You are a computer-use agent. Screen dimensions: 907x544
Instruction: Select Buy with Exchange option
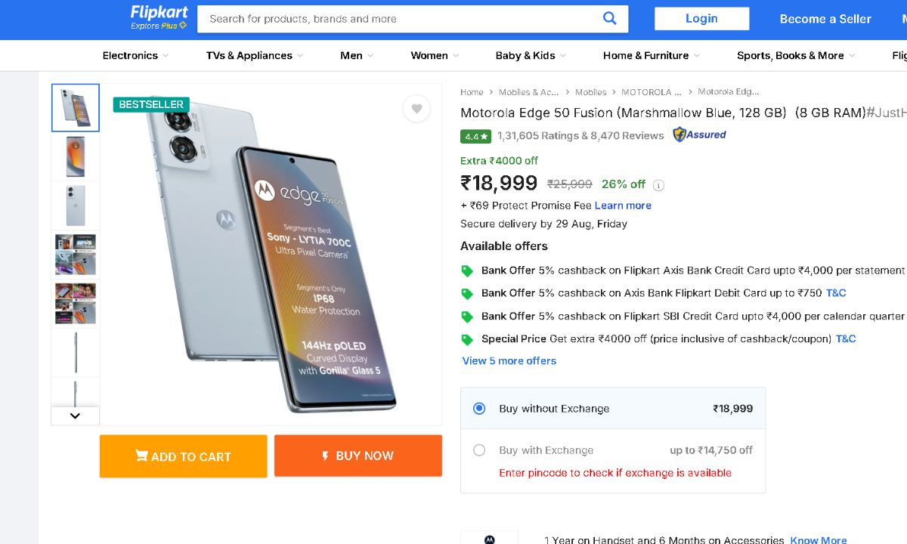pyautogui.click(x=479, y=450)
